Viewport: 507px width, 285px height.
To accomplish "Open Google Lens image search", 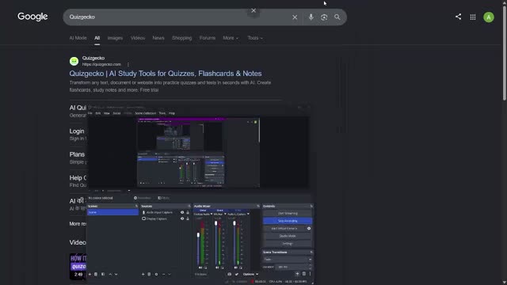I will (x=324, y=17).
